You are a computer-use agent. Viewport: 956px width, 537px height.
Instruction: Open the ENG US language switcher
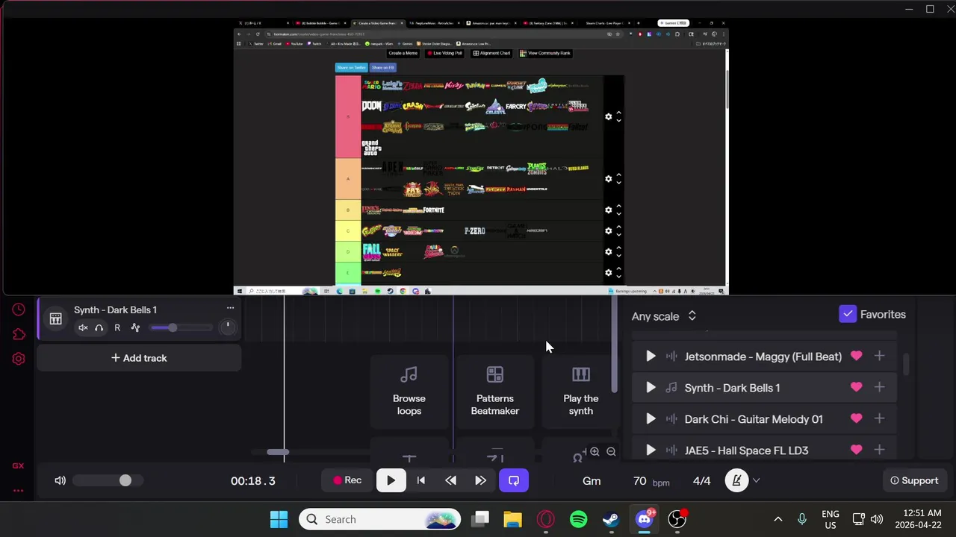tap(830, 519)
